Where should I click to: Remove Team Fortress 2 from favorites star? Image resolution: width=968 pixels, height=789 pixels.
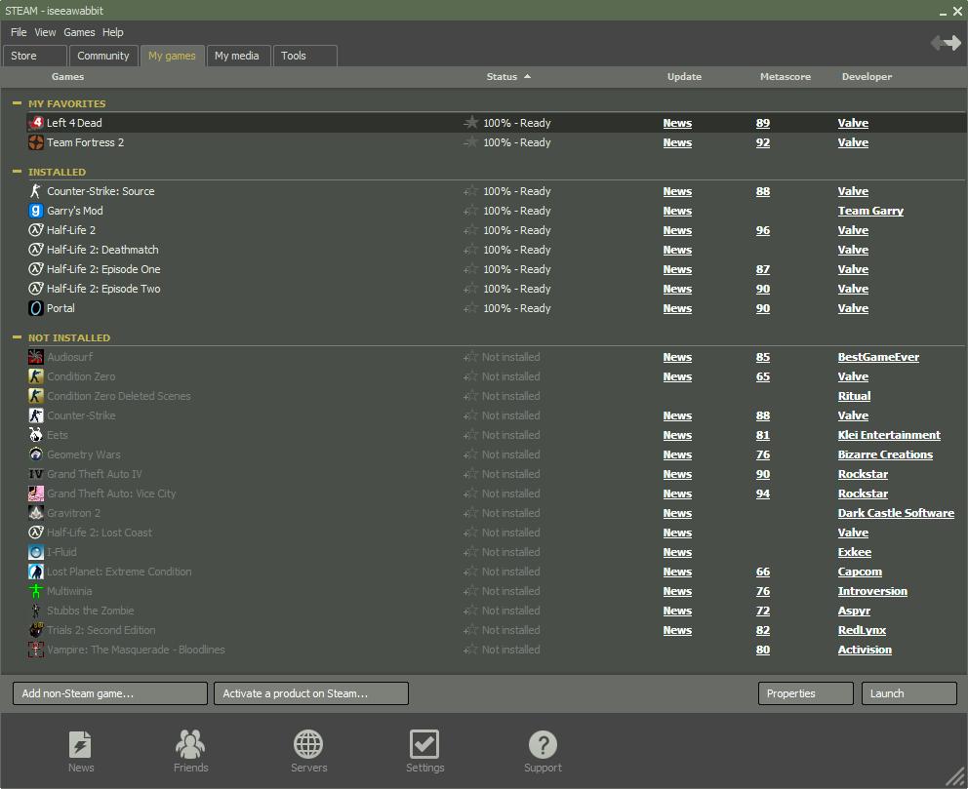pyautogui.click(x=471, y=142)
